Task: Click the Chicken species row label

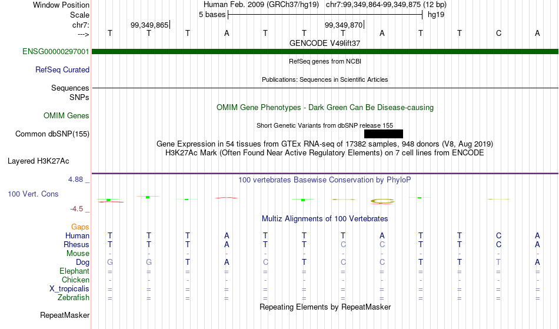Action: point(75,280)
